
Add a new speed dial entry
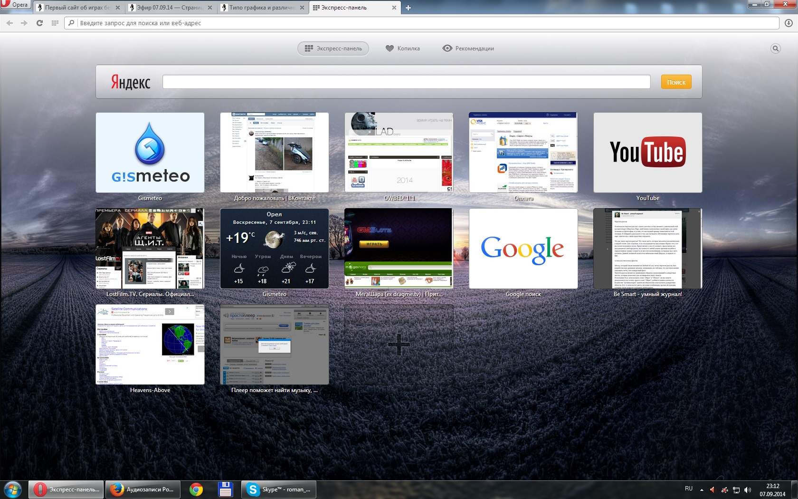pos(399,345)
